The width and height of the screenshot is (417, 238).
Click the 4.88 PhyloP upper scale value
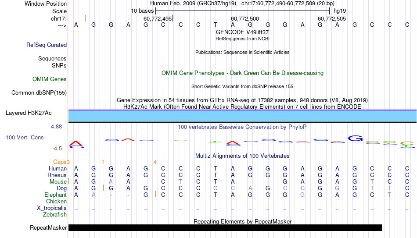[56, 127]
